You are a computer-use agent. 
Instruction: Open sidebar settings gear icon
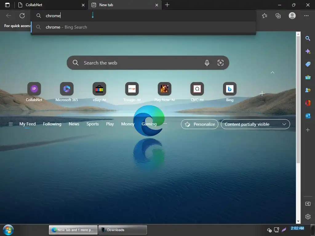pyautogui.click(x=308, y=217)
